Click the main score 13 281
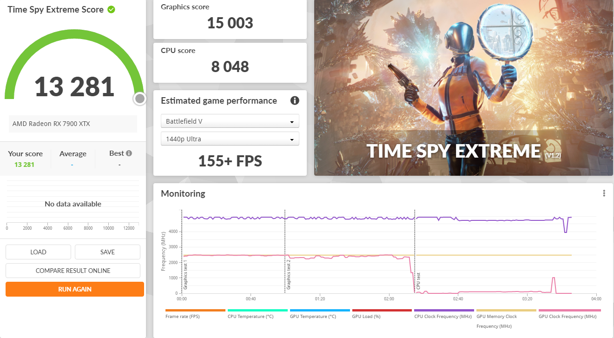The image size is (614, 338). (74, 86)
